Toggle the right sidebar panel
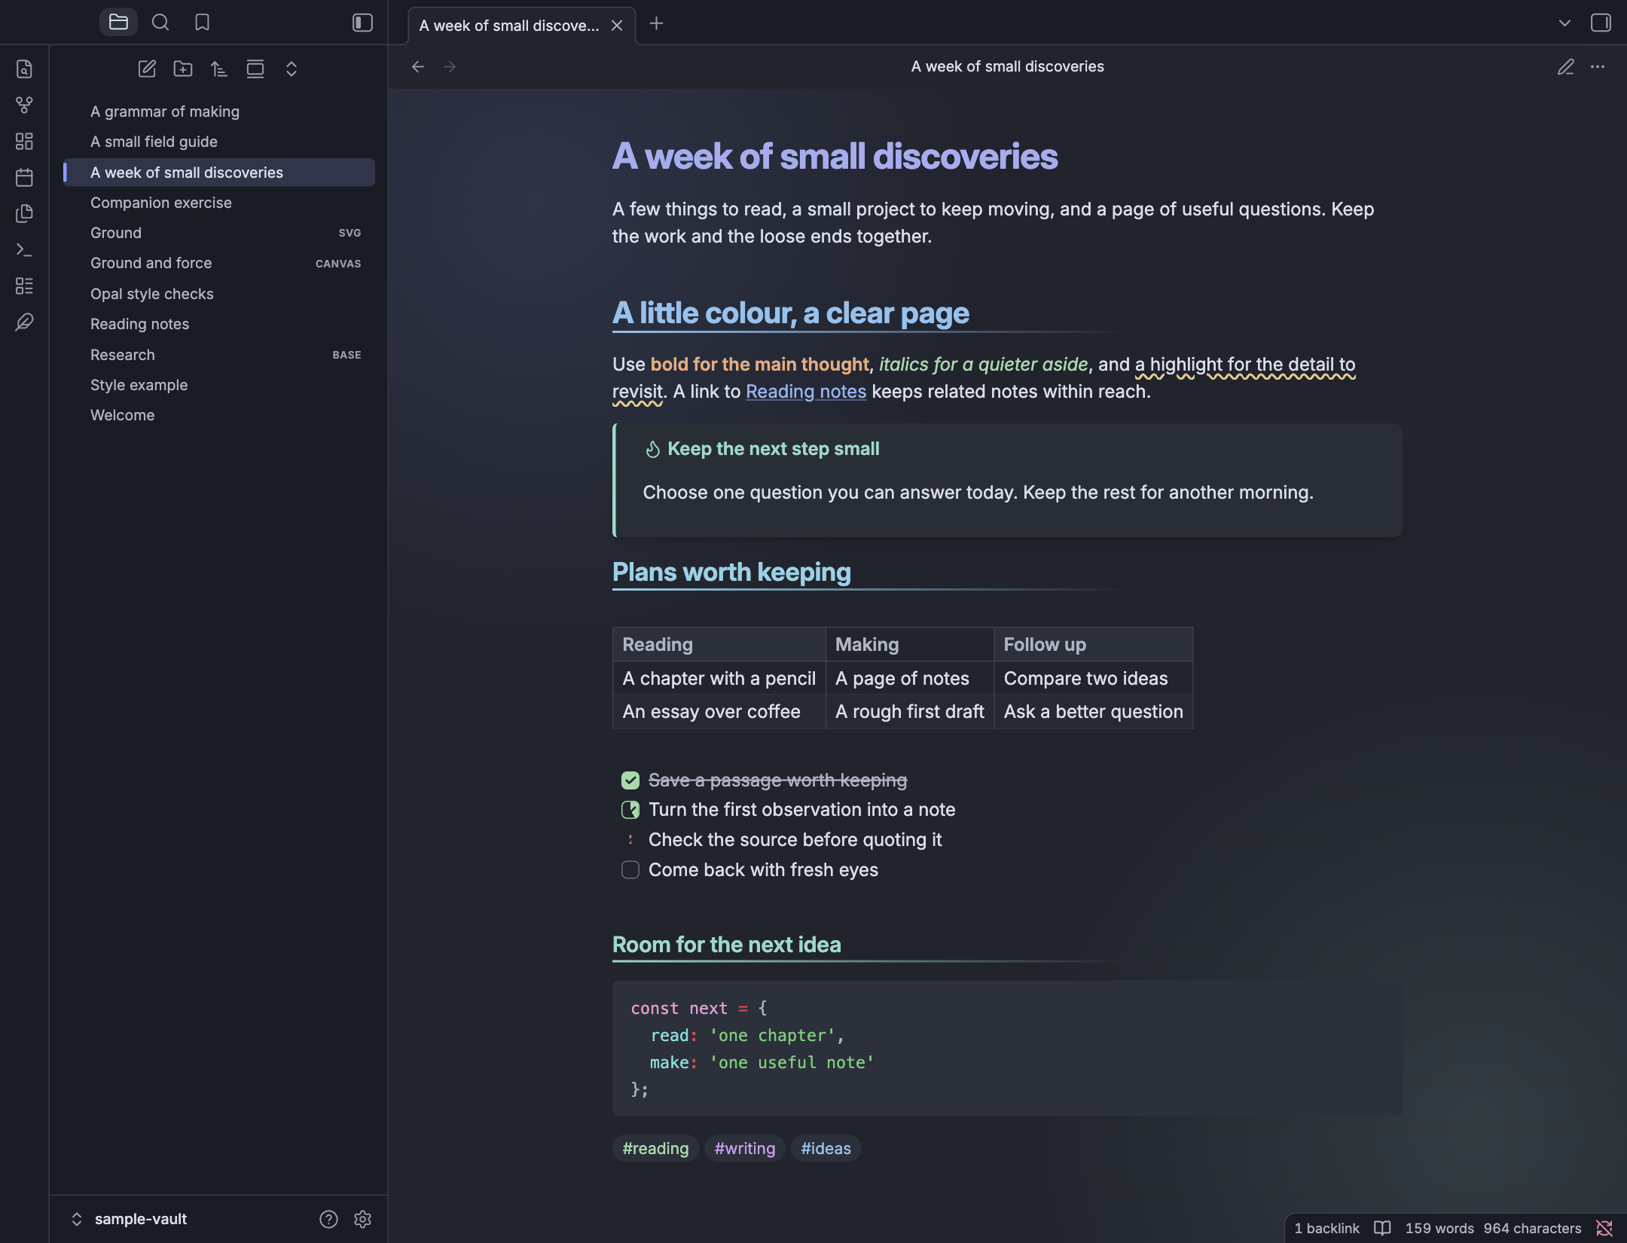This screenshot has width=1627, height=1243. pyautogui.click(x=1601, y=23)
